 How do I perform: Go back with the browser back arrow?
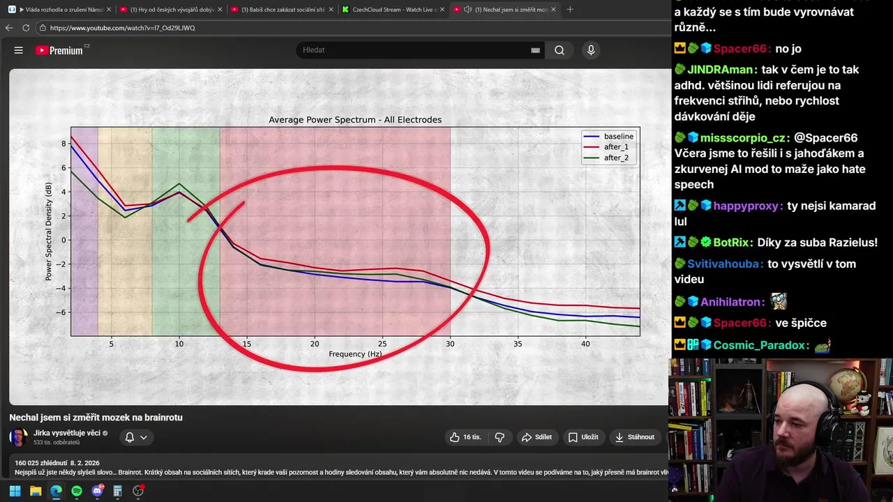coord(9,28)
